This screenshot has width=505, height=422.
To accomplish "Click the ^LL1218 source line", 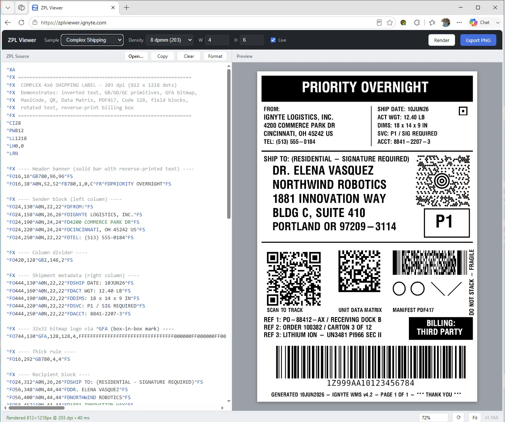I will pyautogui.click(x=17, y=138).
